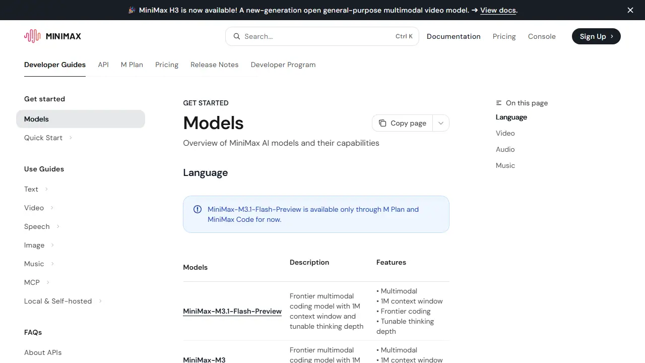Click the 'Features' column header
Image resolution: width=645 pixels, height=363 pixels.
coord(391,262)
